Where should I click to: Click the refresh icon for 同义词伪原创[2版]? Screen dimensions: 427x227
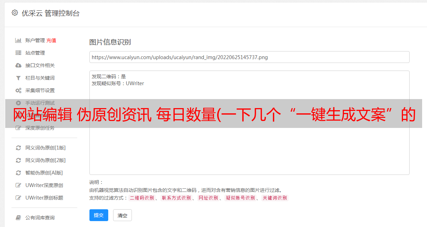[x=18, y=160]
